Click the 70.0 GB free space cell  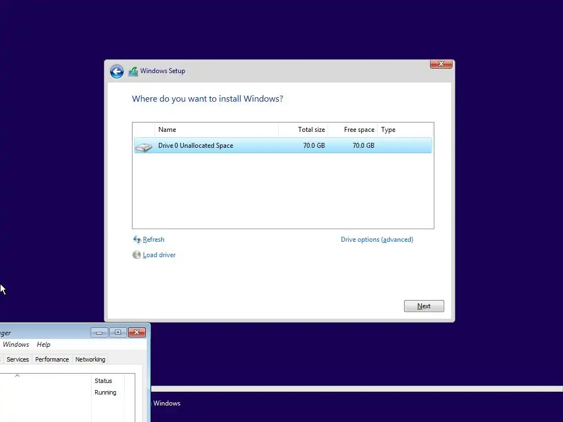coord(363,145)
